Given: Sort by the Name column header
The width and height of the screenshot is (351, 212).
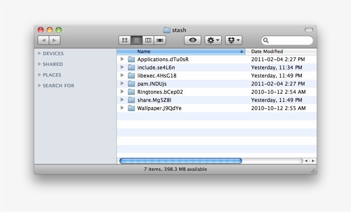Looking at the screenshot, I should pos(180,51).
